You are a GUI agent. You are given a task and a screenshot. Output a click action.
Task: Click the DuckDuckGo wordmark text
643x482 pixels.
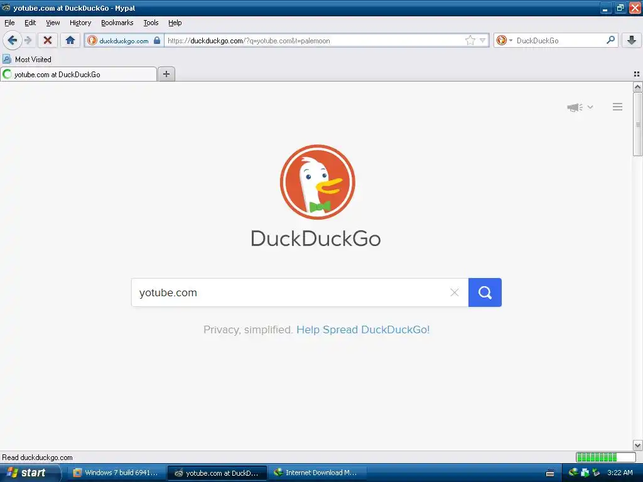tap(316, 238)
